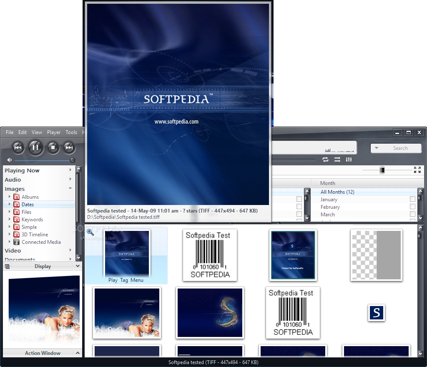Open the File menu

coord(10,132)
